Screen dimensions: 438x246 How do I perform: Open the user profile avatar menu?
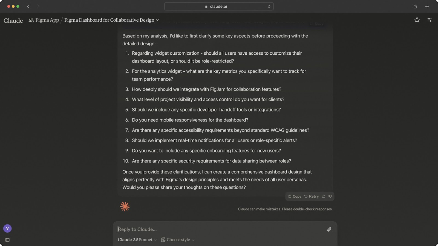[x=7, y=228]
